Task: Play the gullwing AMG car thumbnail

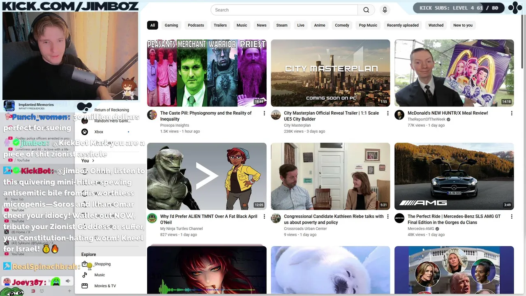Action: (x=454, y=176)
